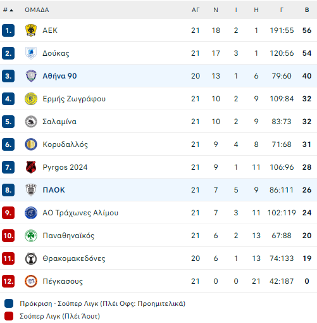
Task: Open the ΑΟ Τράχωνες Αλίμου team link
Action: (80, 213)
